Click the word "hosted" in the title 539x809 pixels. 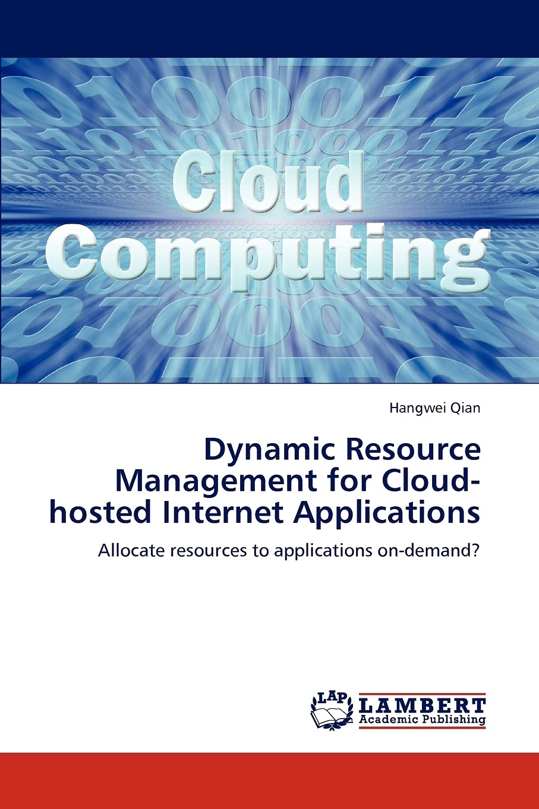(x=100, y=513)
